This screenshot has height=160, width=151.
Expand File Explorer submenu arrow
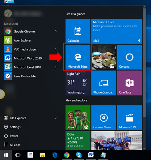(56, 118)
